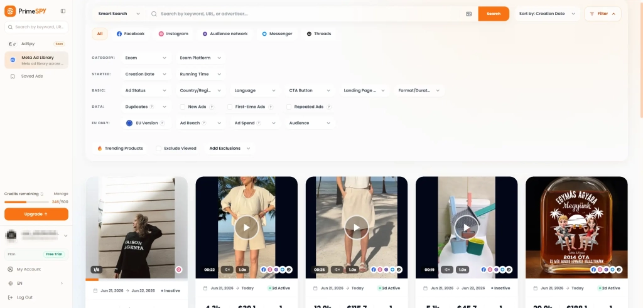Image resolution: width=643 pixels, height=308 pixels.
Task: Check the First-time Ads checkbox
Action: tap(230, 107)
